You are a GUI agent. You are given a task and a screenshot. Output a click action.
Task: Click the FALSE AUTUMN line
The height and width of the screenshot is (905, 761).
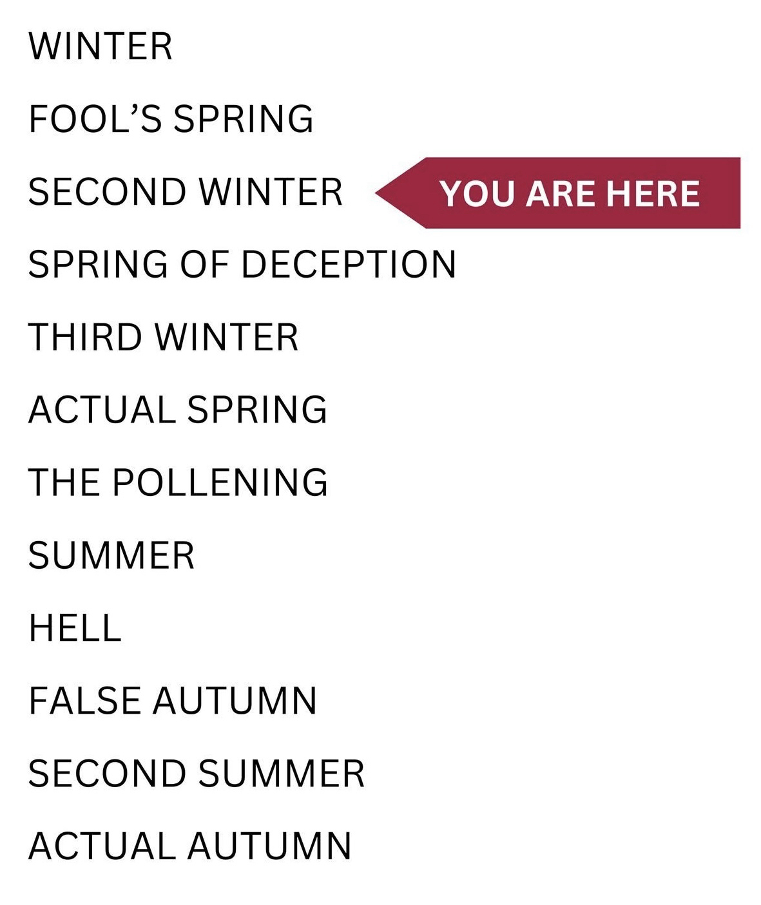click(173, 701)
